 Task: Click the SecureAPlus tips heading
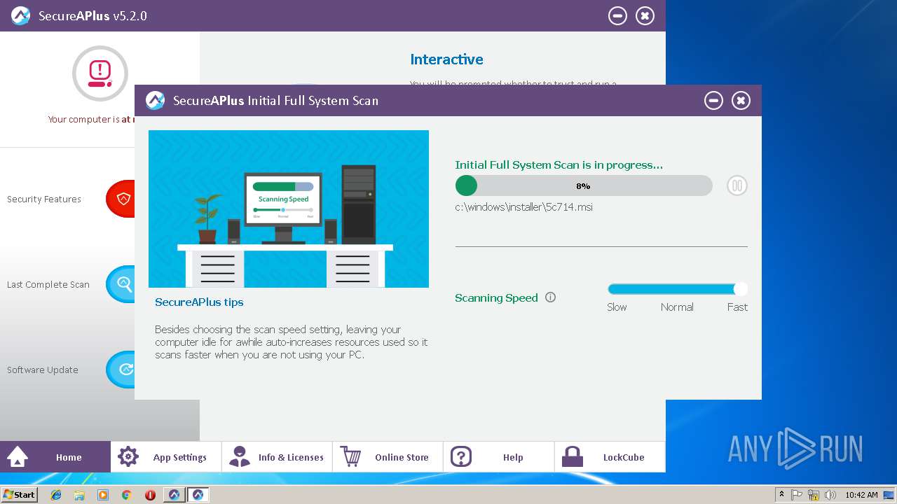199,302
